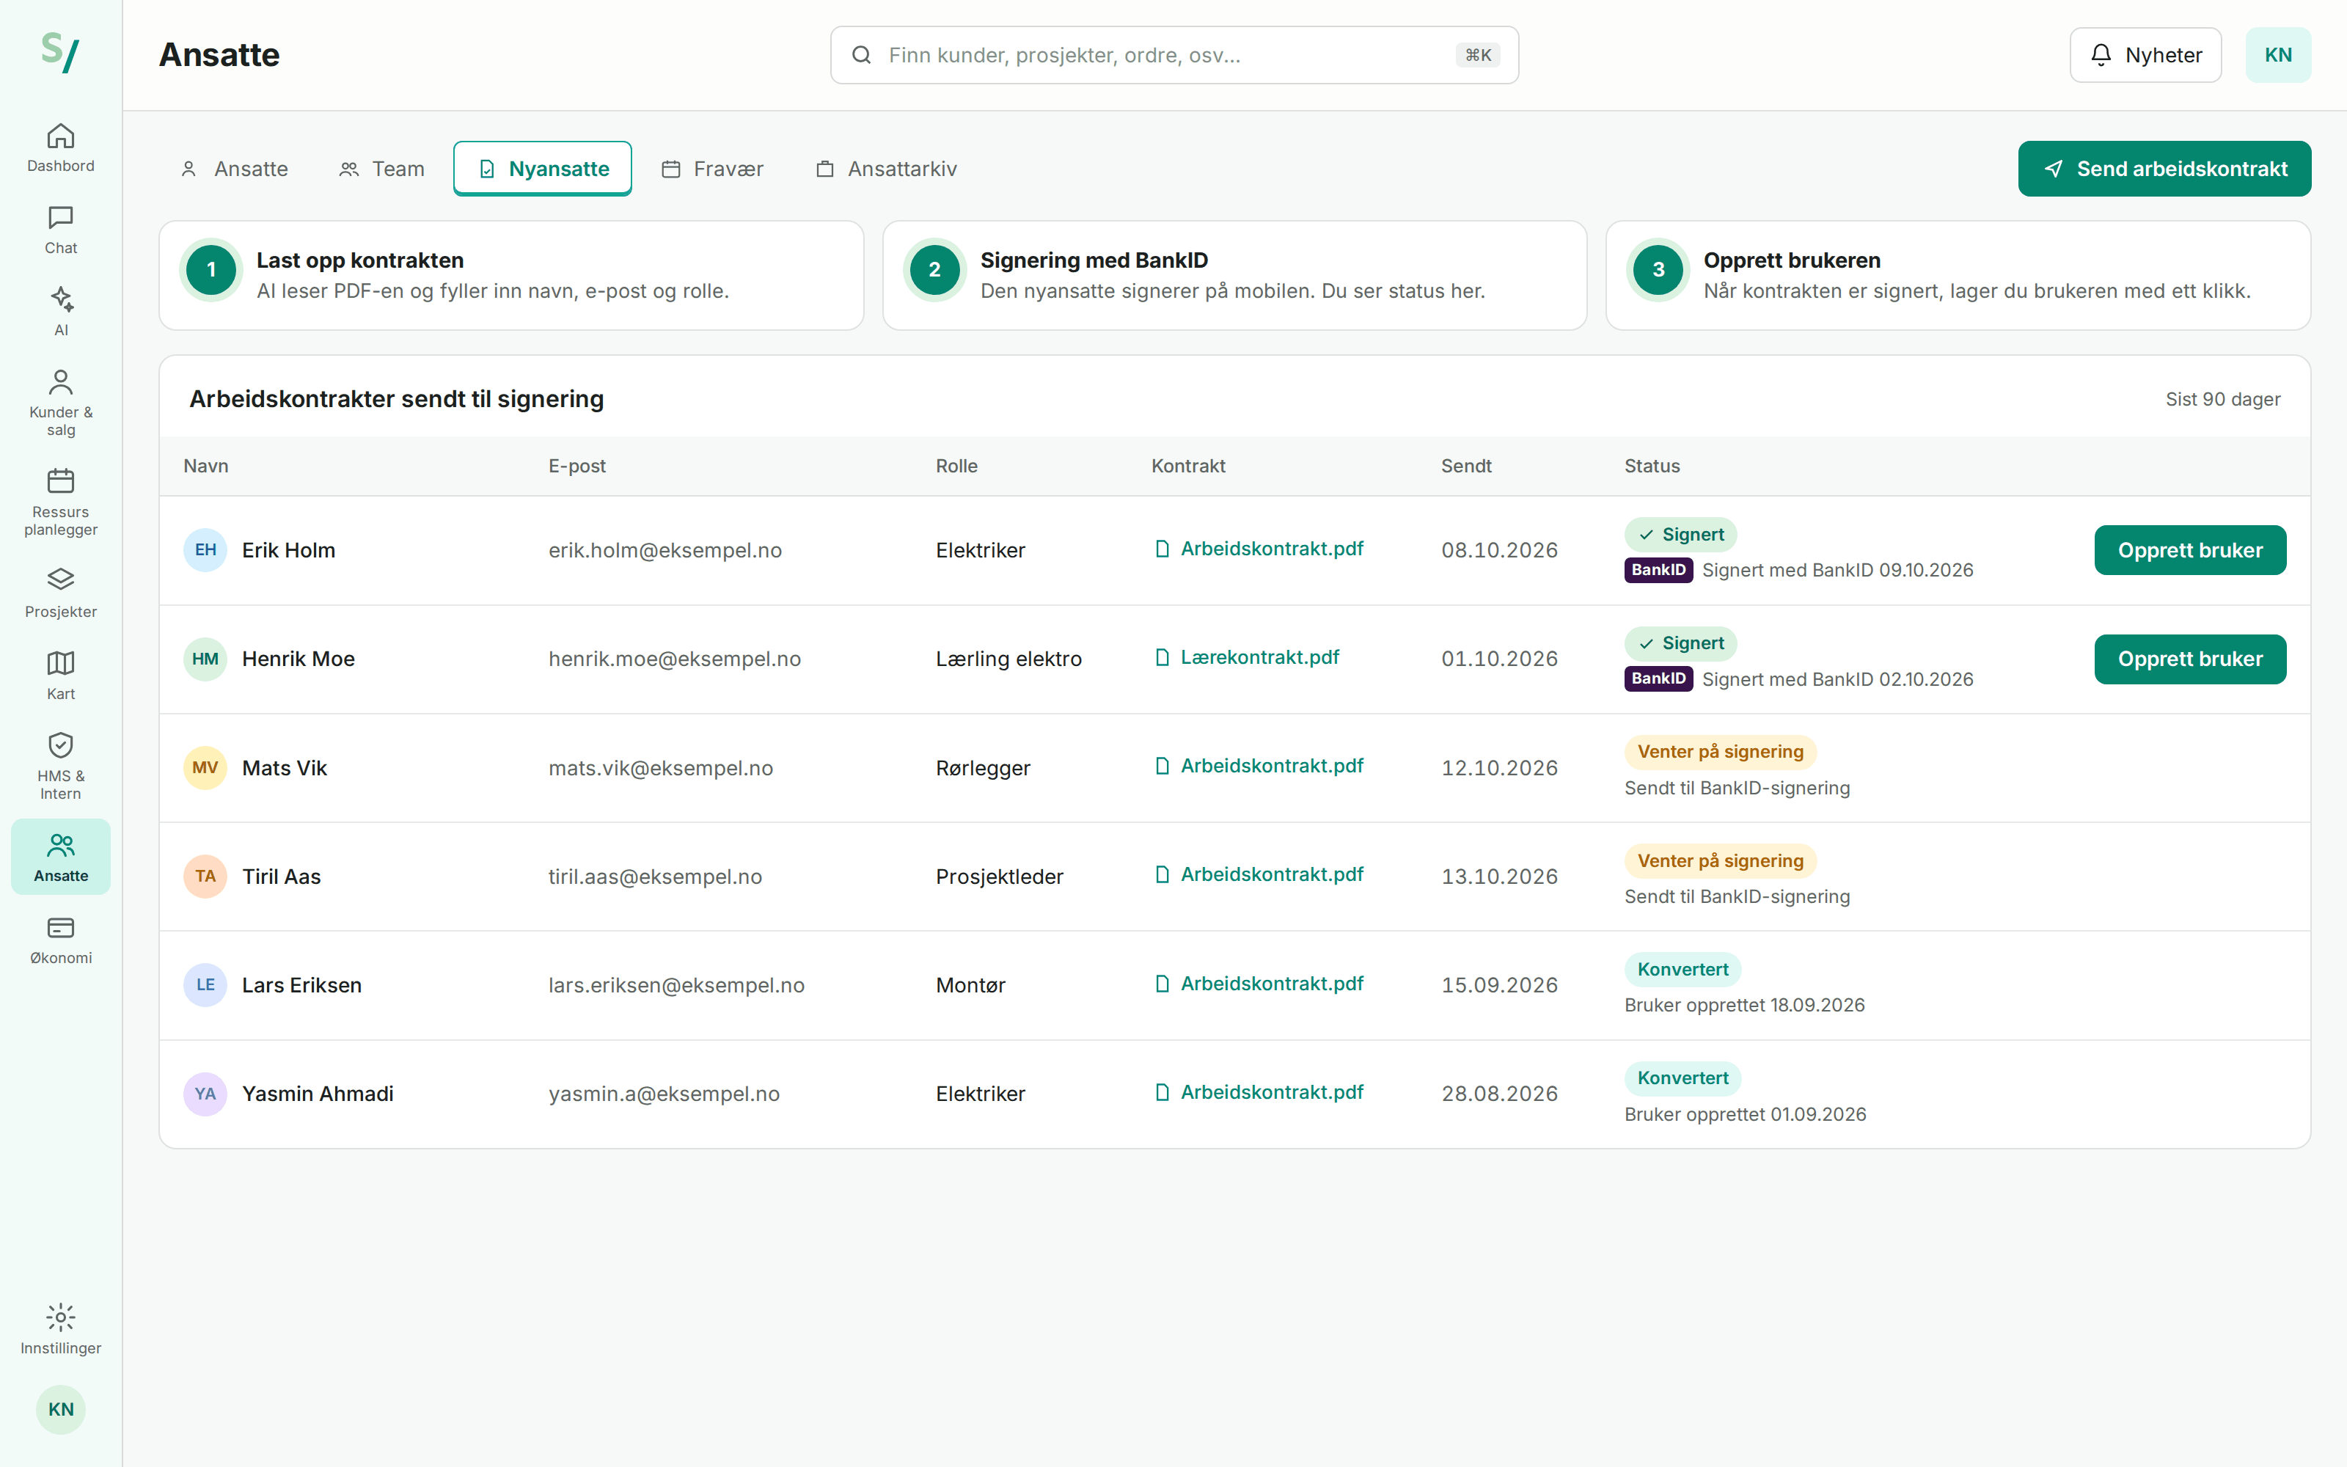
Task: Click the bell icon in Nyheter
Action: point(2101,55)
